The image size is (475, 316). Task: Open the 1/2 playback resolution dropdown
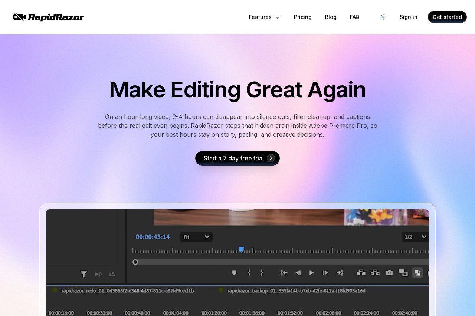pos(415,237)
